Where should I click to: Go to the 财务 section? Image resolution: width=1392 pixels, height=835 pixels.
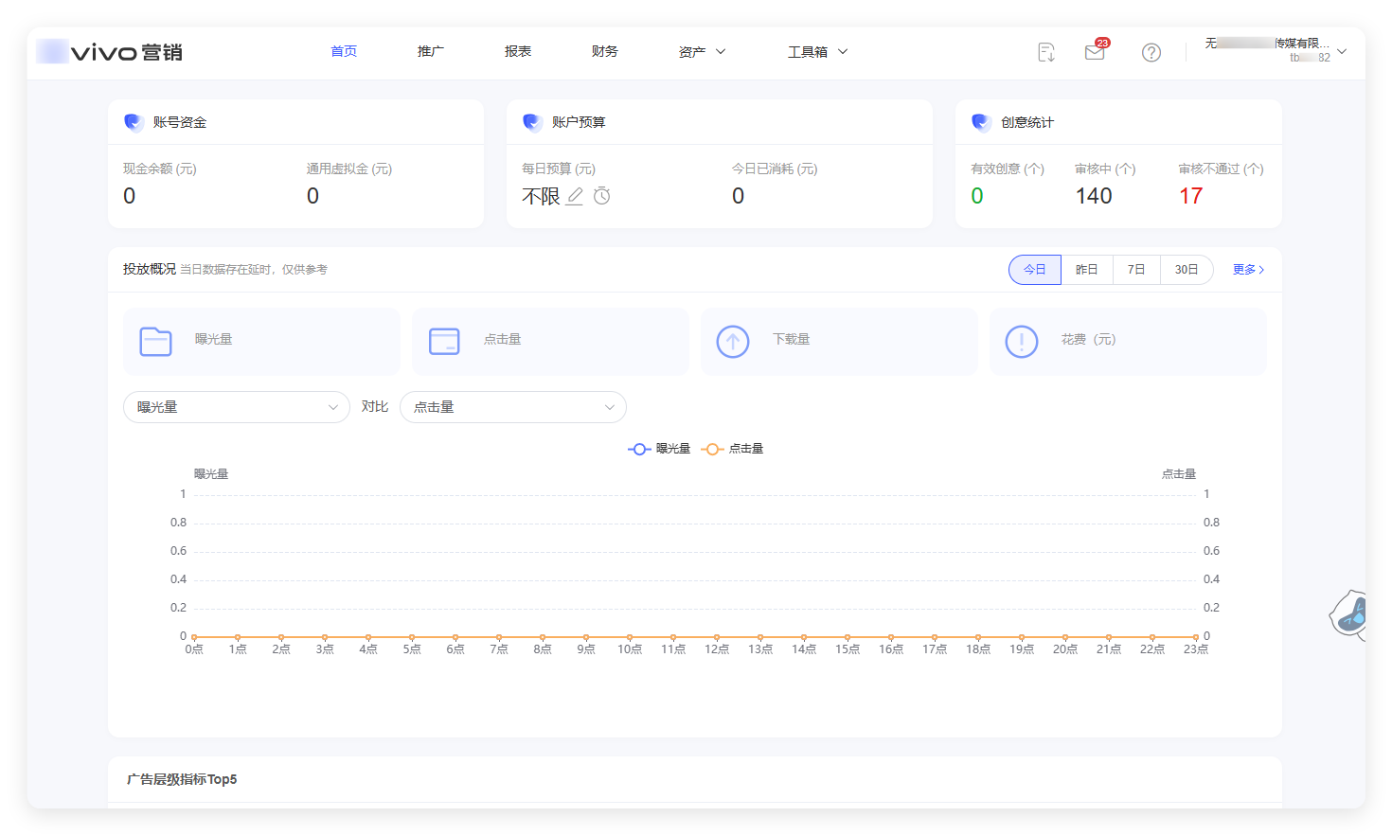[x=604, y=51]
